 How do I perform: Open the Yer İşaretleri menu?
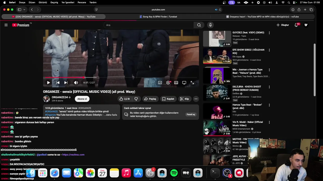click(x=68, y=3)
